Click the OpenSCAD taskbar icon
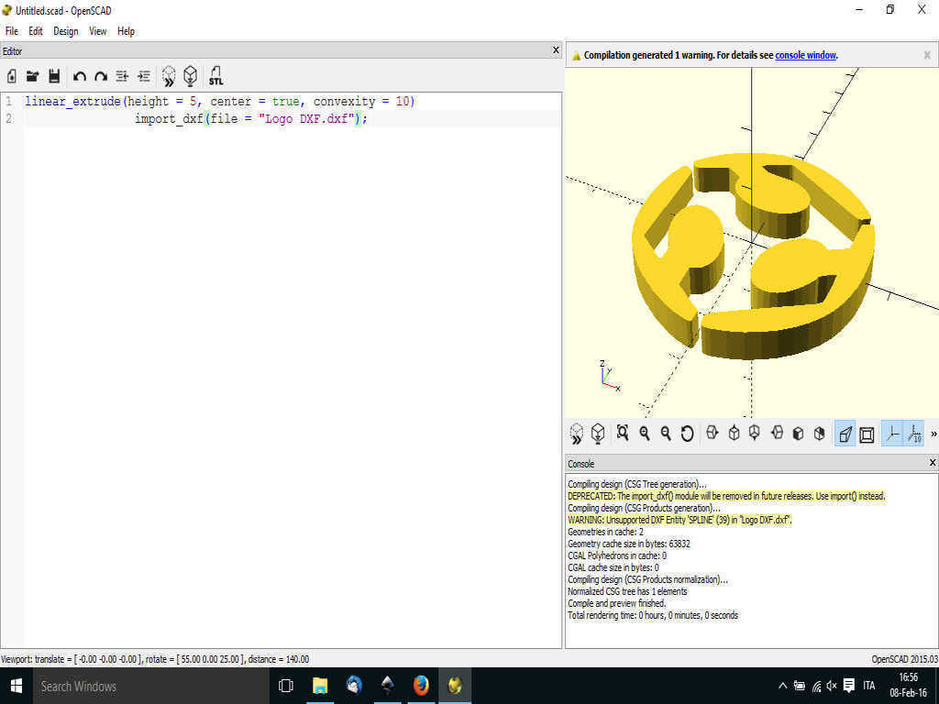This screenshot has height=704, width=939. [x=455, y=686]
